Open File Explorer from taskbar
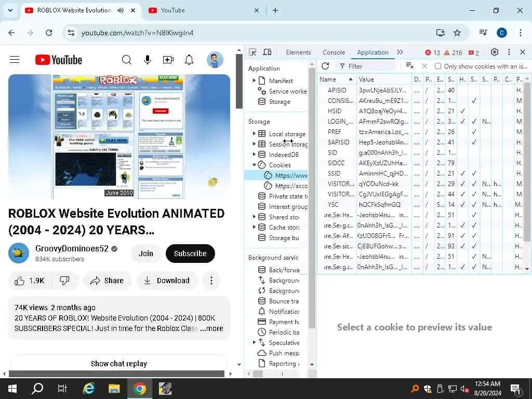 pyautogui.click(x=114, y=389)
